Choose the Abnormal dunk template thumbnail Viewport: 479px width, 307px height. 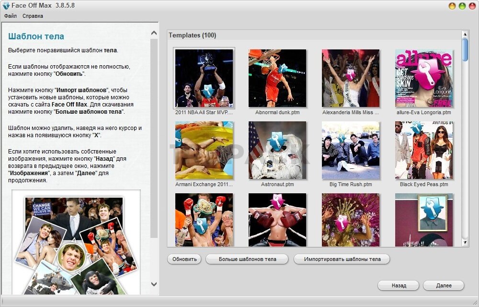[x=277, y=78]
